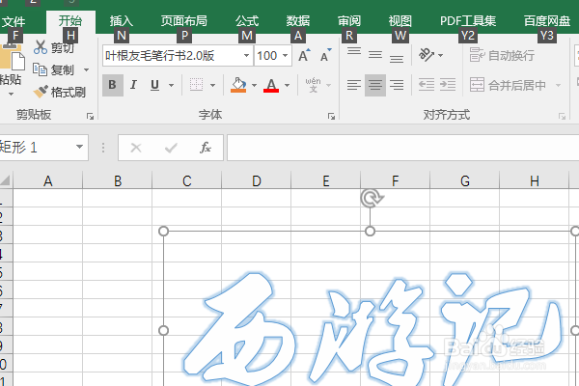Open the 百度网盘 tab
The image size is (579, 386).
pyautogui.click(x=547, y=21)
